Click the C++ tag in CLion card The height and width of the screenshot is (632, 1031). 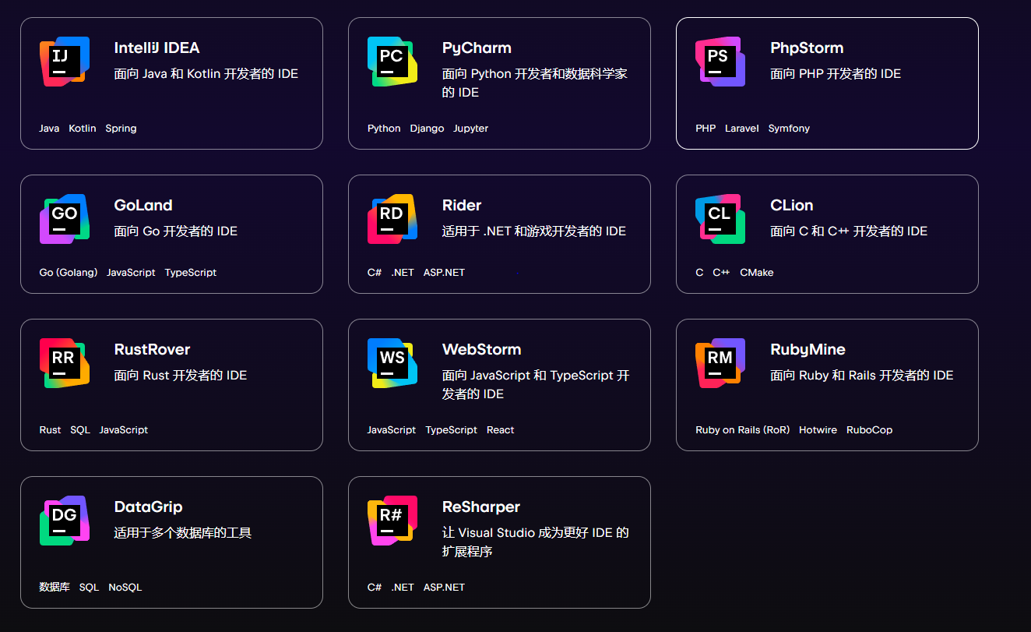coord(721,273)
